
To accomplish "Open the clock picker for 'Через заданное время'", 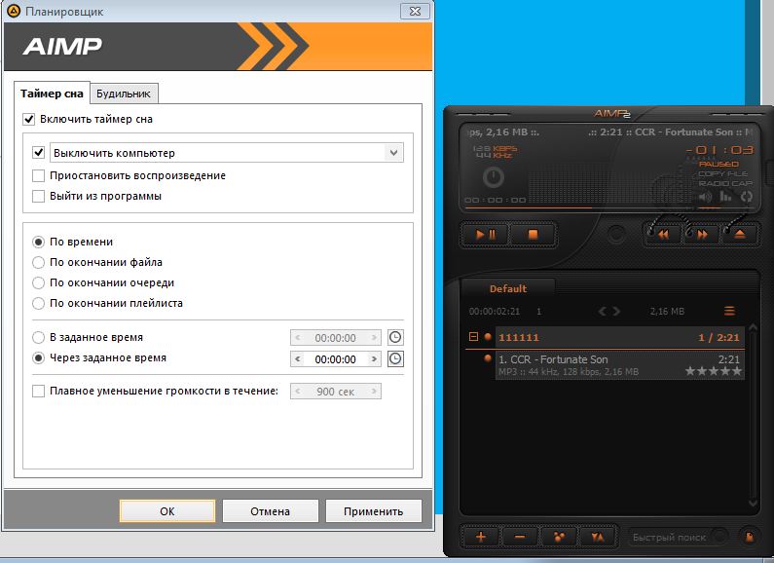I will point(395,358).
